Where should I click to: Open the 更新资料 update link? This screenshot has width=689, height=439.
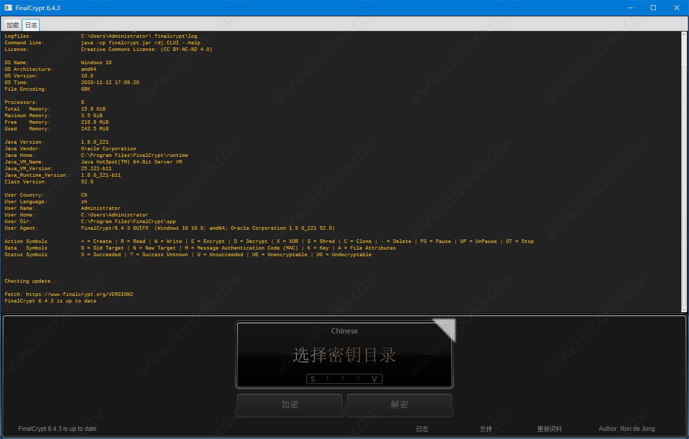click(549, 429)
